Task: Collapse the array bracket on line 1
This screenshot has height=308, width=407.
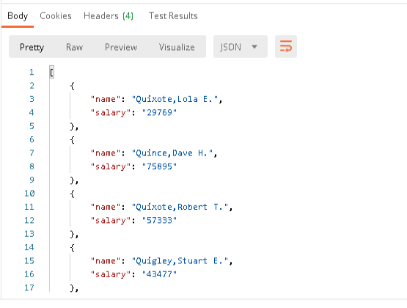Action: tap(51, 72)
